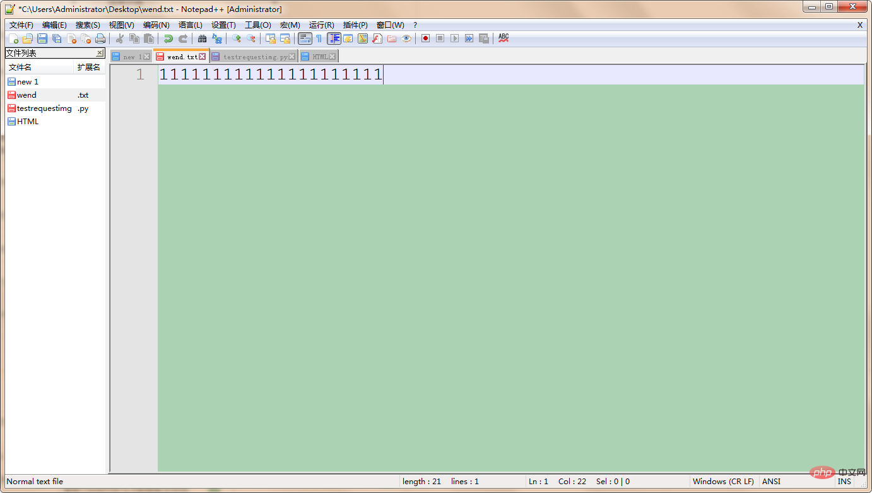
Task: Click the Print toolbar icon
Action: [x=100, y=38]
